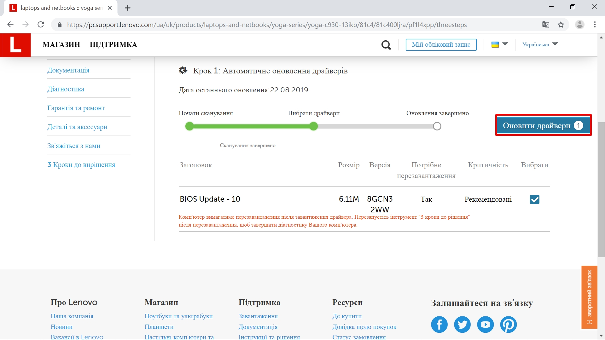Image resolution: width=605 pixels, height=340 pixels.
Task: Click the browser forward arrow
Action: 26,25
